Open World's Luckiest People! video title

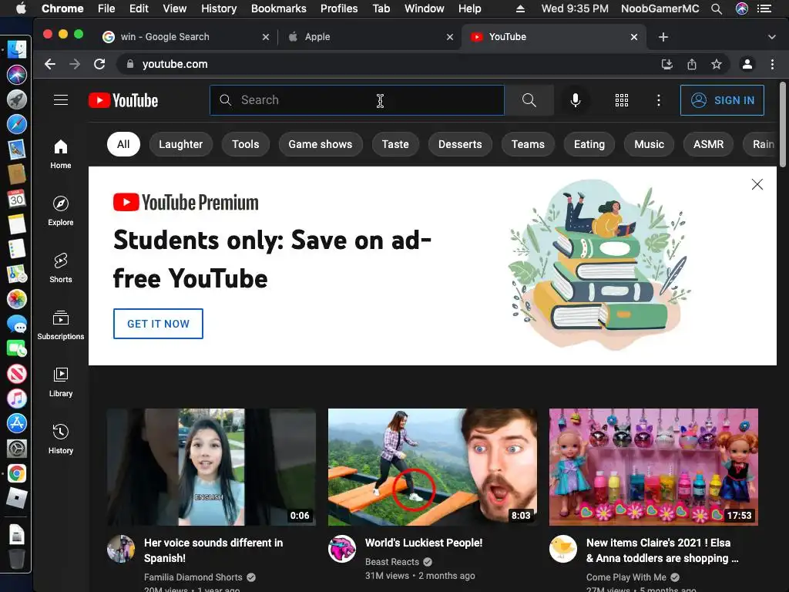tap(423, 543)
